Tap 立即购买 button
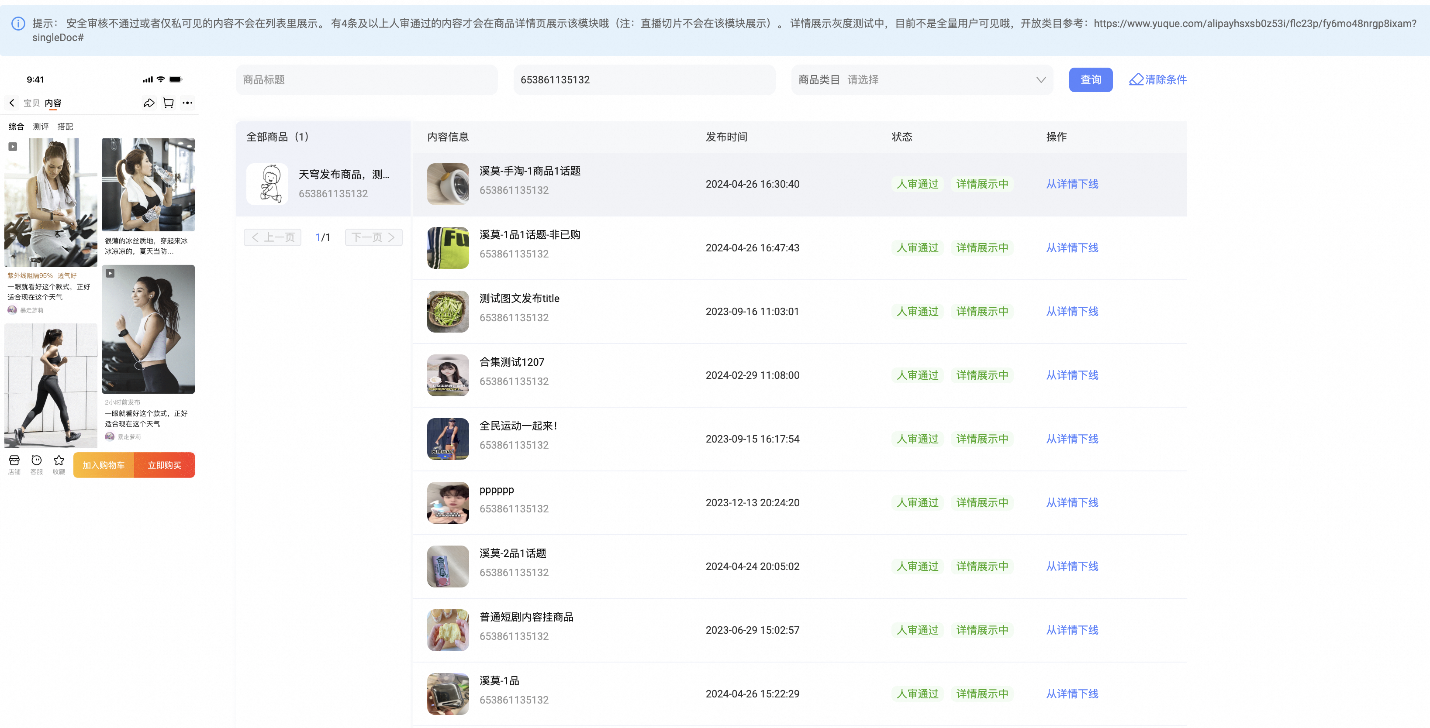 [164, 465]
